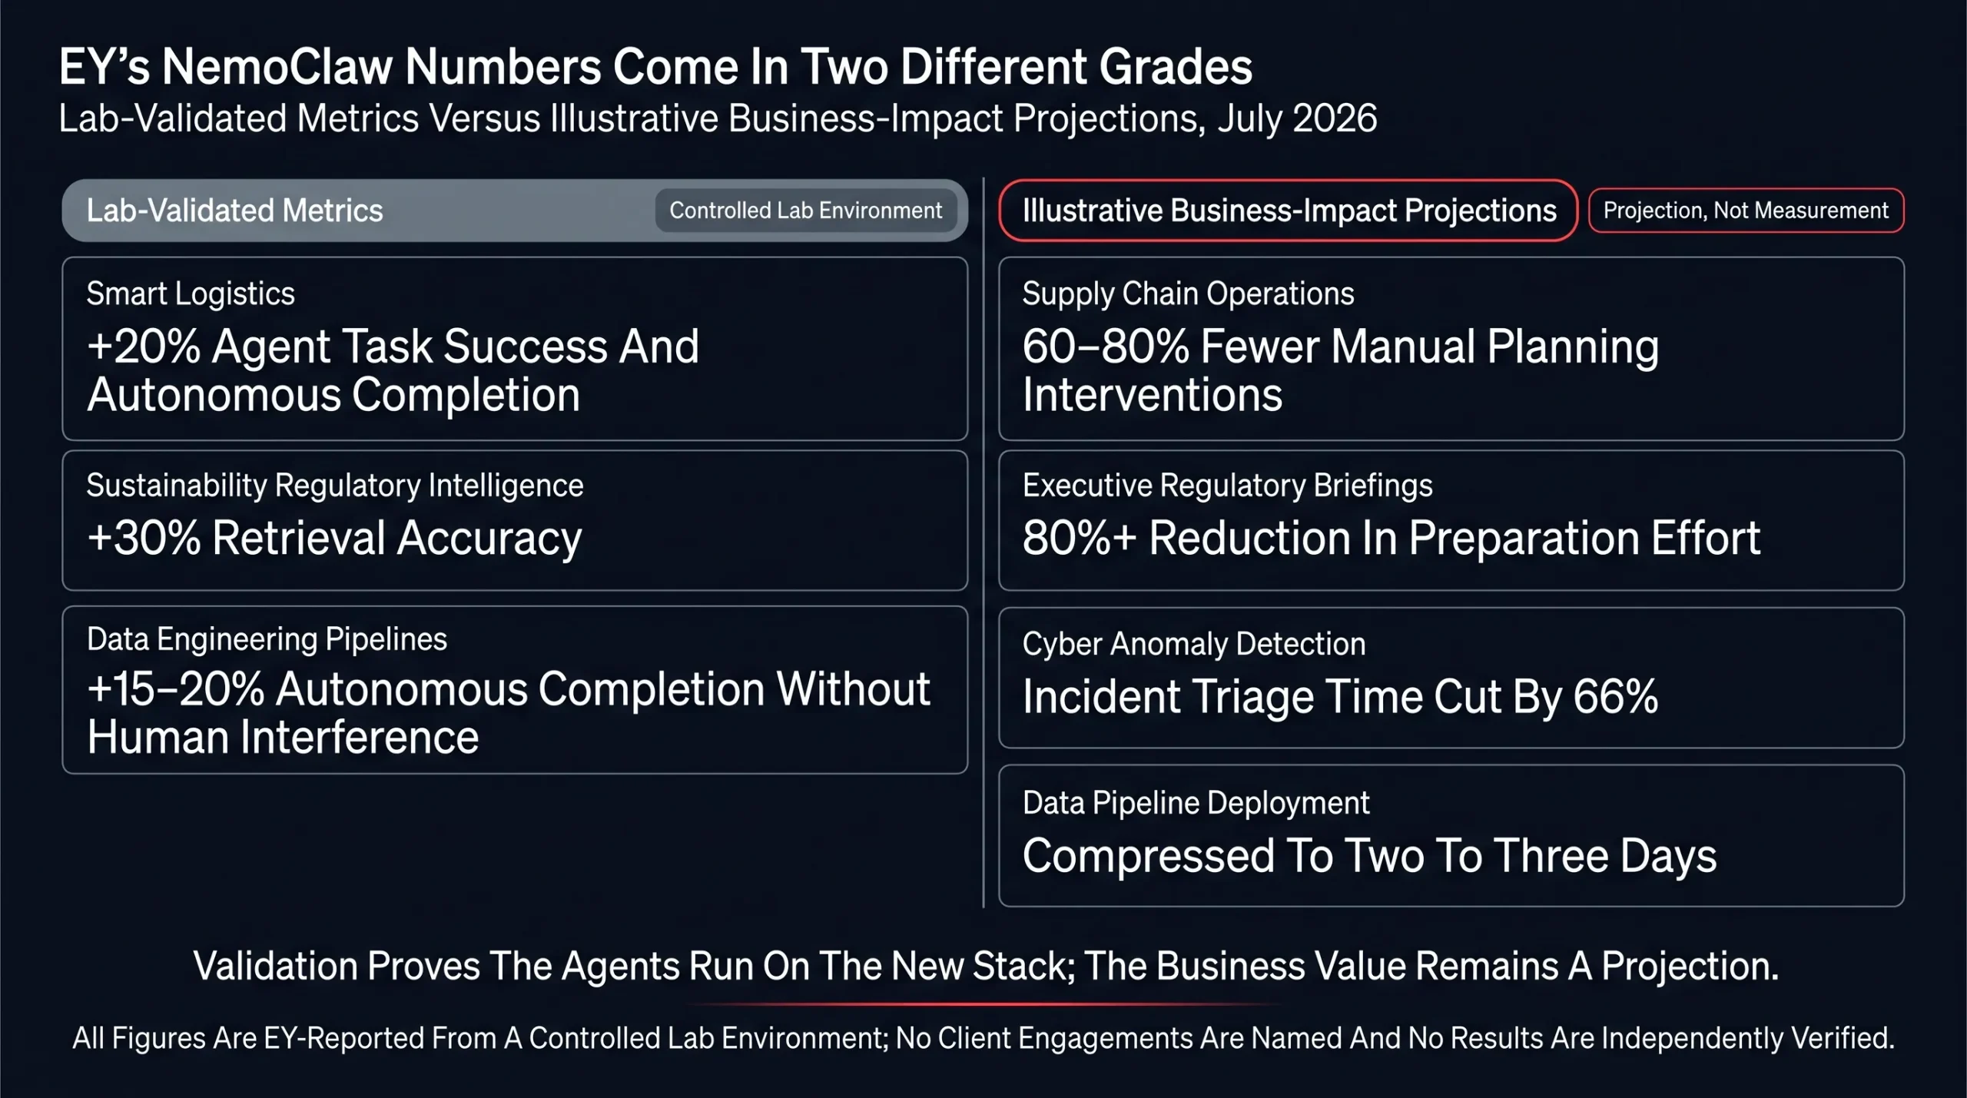Select the Executive Regulatory Briefings card

coord(1451,520)
